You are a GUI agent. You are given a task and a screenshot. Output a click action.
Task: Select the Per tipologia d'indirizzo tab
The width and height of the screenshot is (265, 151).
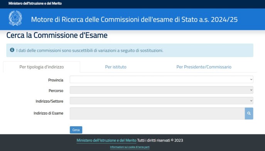coord(42,67)
